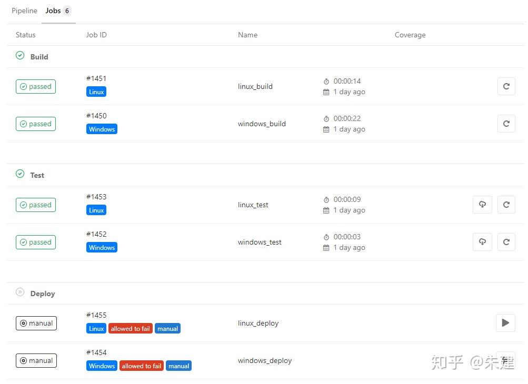Click the passed badge on linux_build
Viewport: 528px width, 384px height.
(x=35, y=86)
